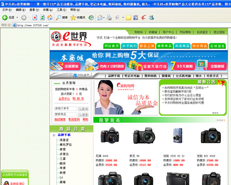Click the yellow note Discuss icon
Image resolution: width=231 pixels, height=185 pixels.
point(128,18)
